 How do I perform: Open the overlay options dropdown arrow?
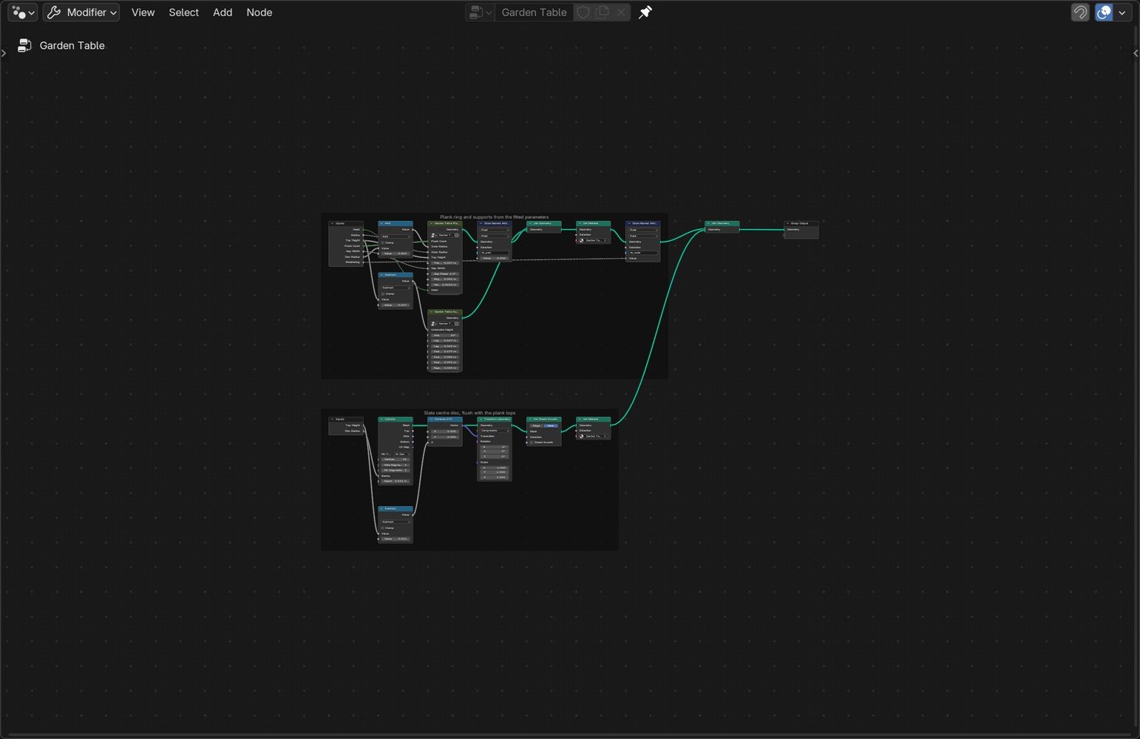tap(1122, 13)
